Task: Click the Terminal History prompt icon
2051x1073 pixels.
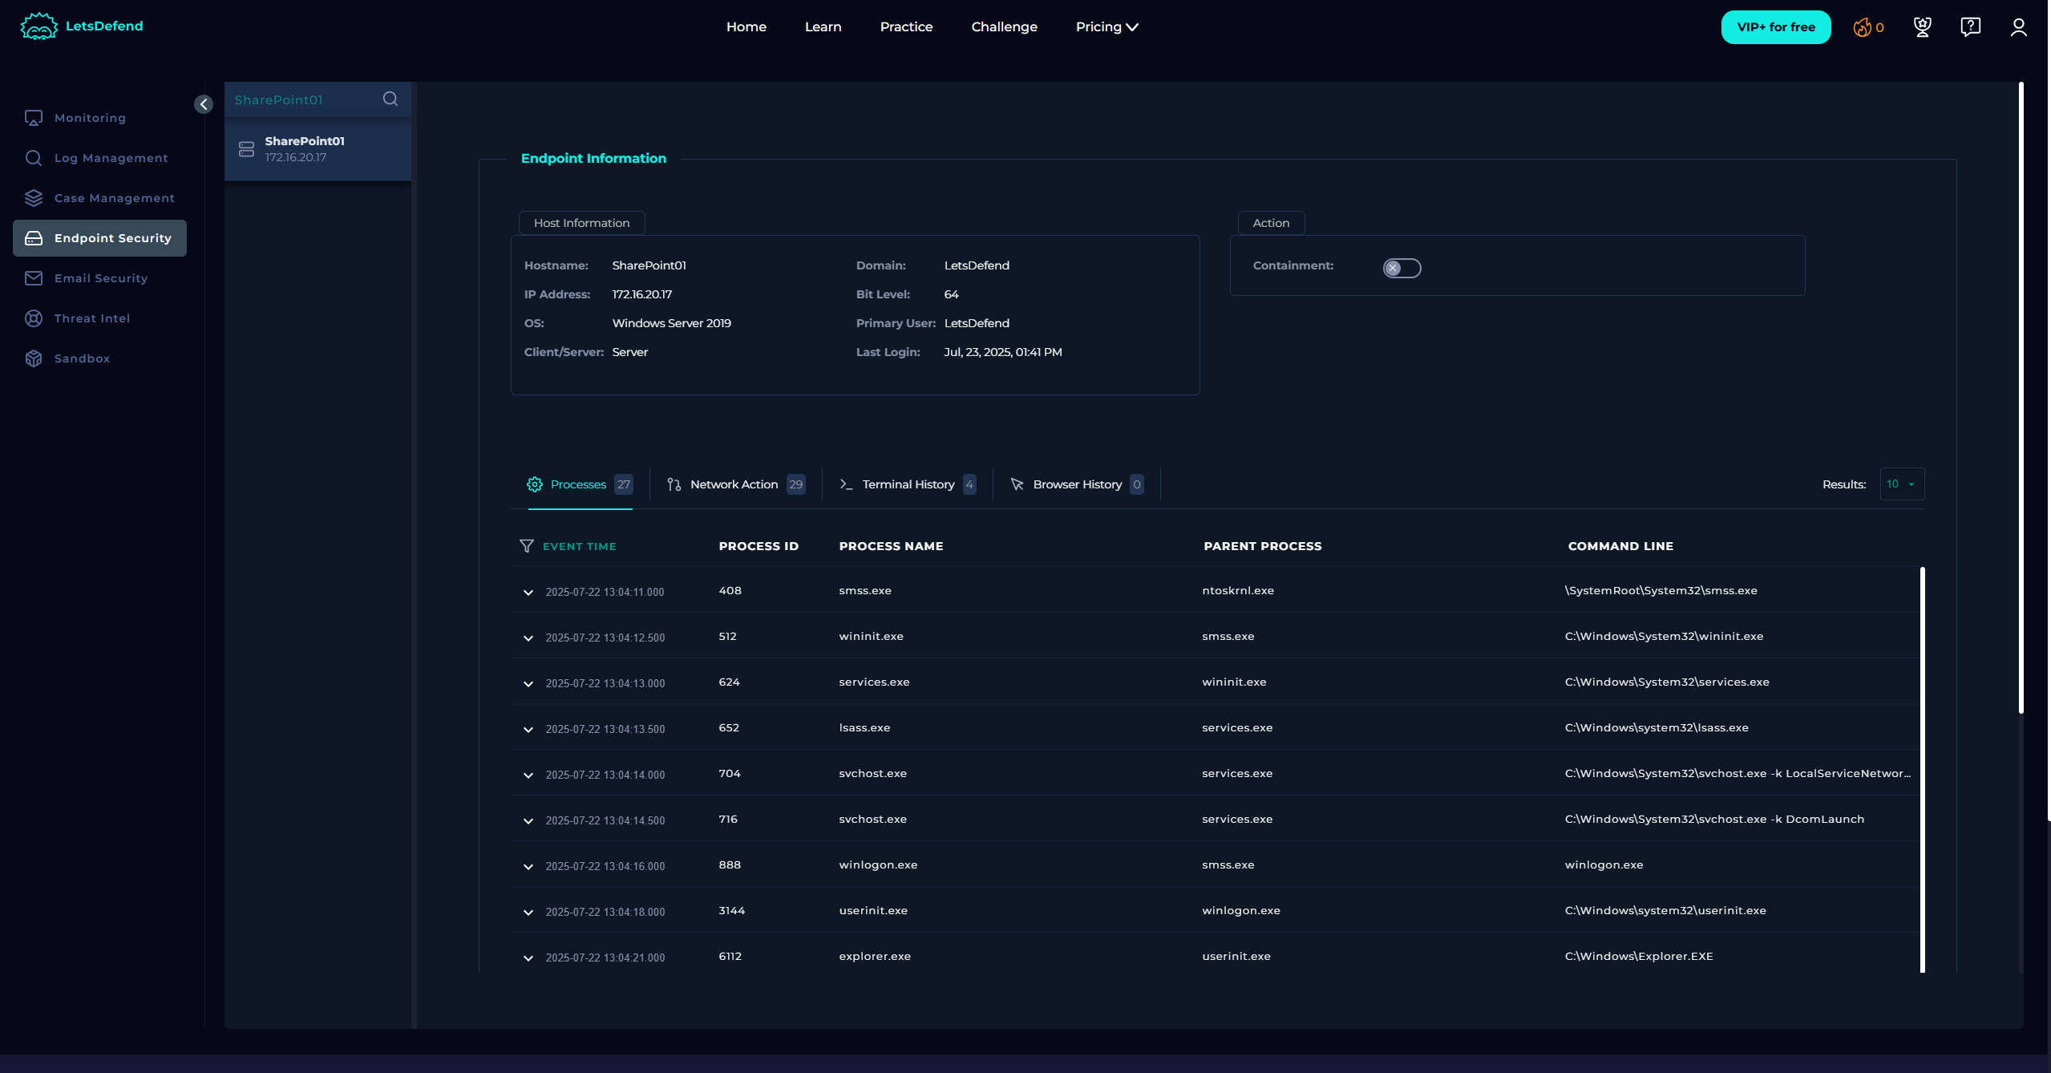Action: (846, 484)
